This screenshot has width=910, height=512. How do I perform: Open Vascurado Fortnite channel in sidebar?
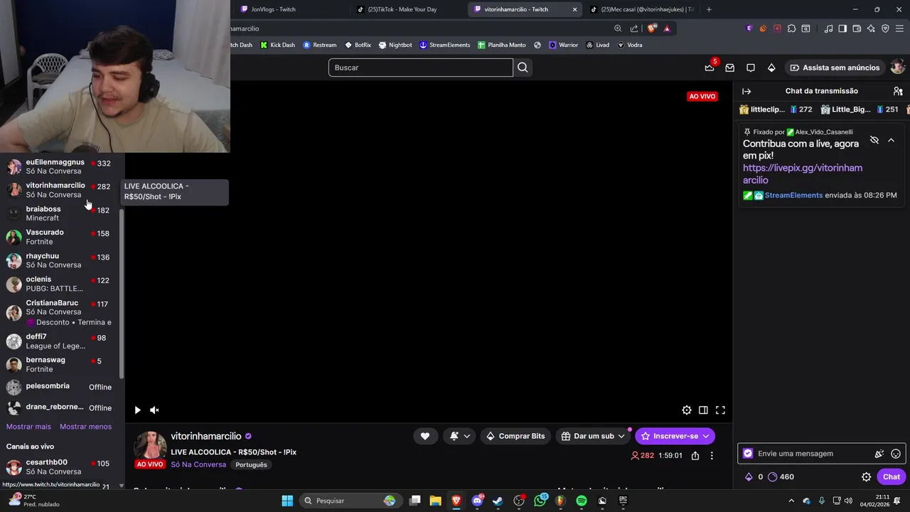pos(61,237)
